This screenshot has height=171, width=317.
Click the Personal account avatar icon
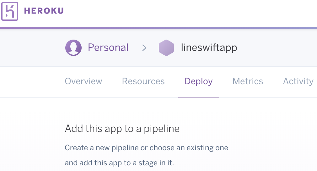[73, 48]
